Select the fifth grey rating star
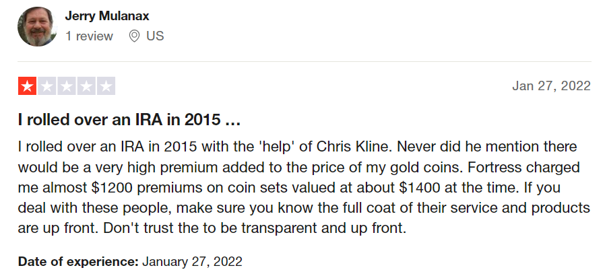Image resolution: width=605 pixels, height=272 pixels. [106, 86]
